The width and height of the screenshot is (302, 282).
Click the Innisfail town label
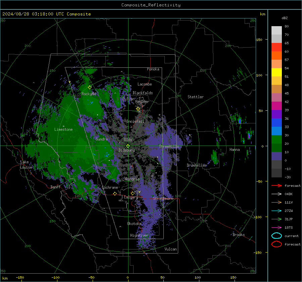(135, 121)
